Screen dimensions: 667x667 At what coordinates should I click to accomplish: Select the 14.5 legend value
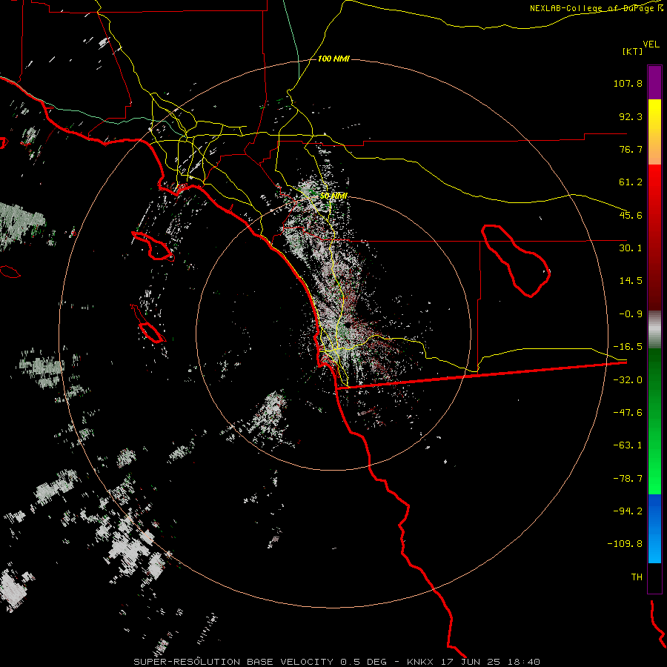pyautogui.click(x=631, y=281)
